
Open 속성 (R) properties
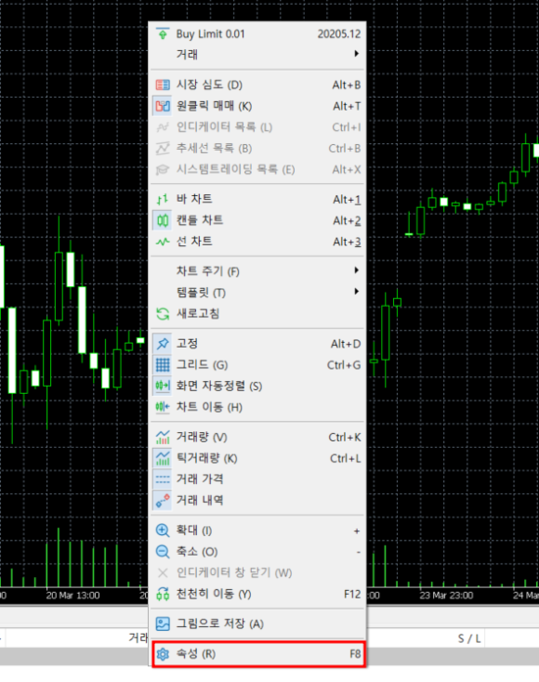click(x=259, y=654)
